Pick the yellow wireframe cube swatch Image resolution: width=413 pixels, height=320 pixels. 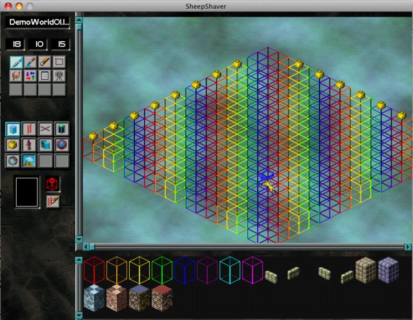tap(139, 270)
